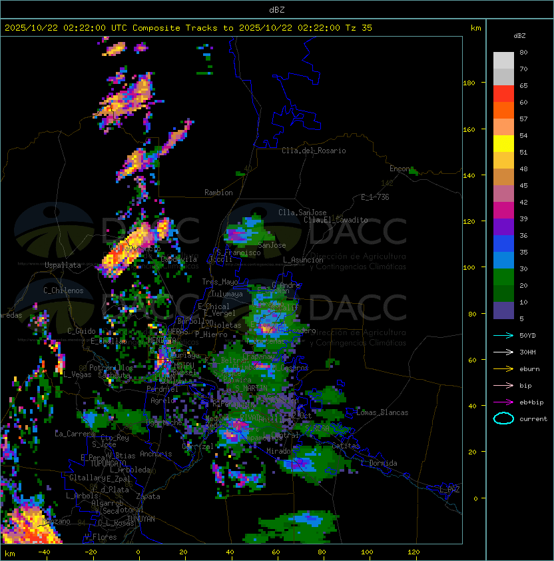Image resolution: width=554 pixels, height=561 pixels.
Task: Click the 'Capdevila' place label
Action: 178,259
